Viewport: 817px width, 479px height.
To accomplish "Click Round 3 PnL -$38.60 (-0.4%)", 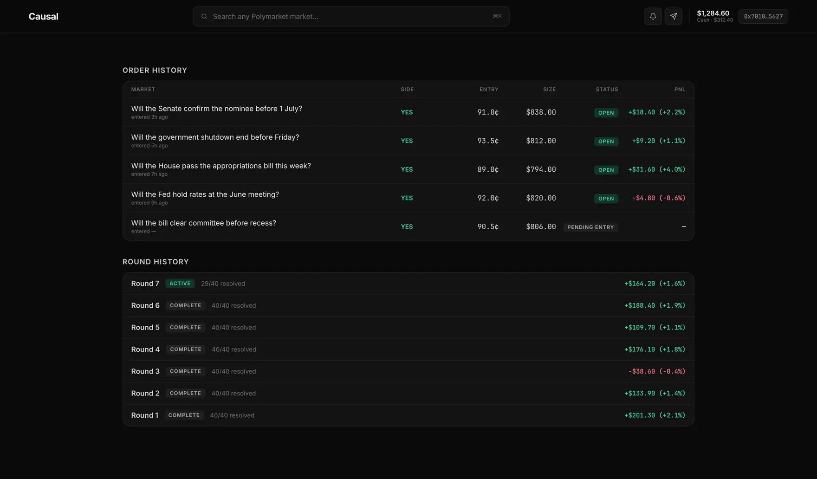I will (x=657, y=371).
